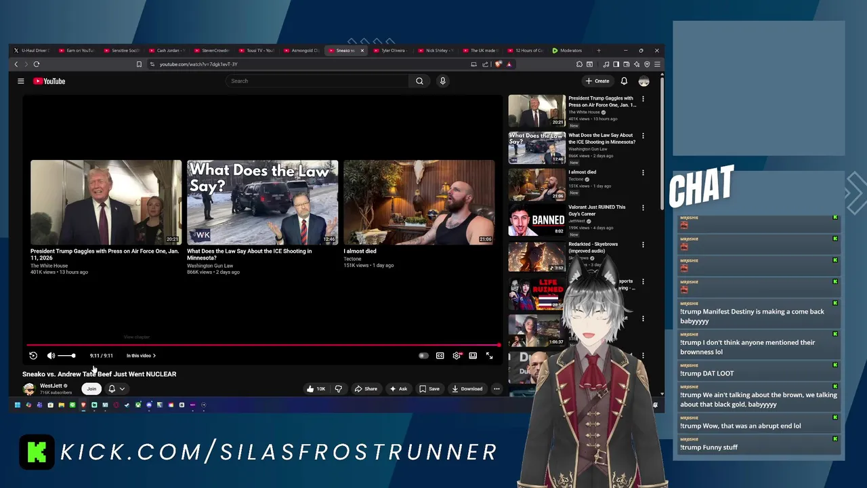Open the Create menu
Screen dimensions: 867x488
pos(597,81)
